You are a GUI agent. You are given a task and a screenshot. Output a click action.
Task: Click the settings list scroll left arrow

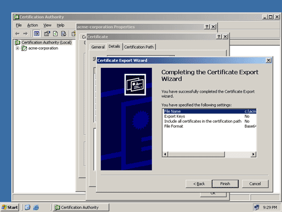[165, 154]
